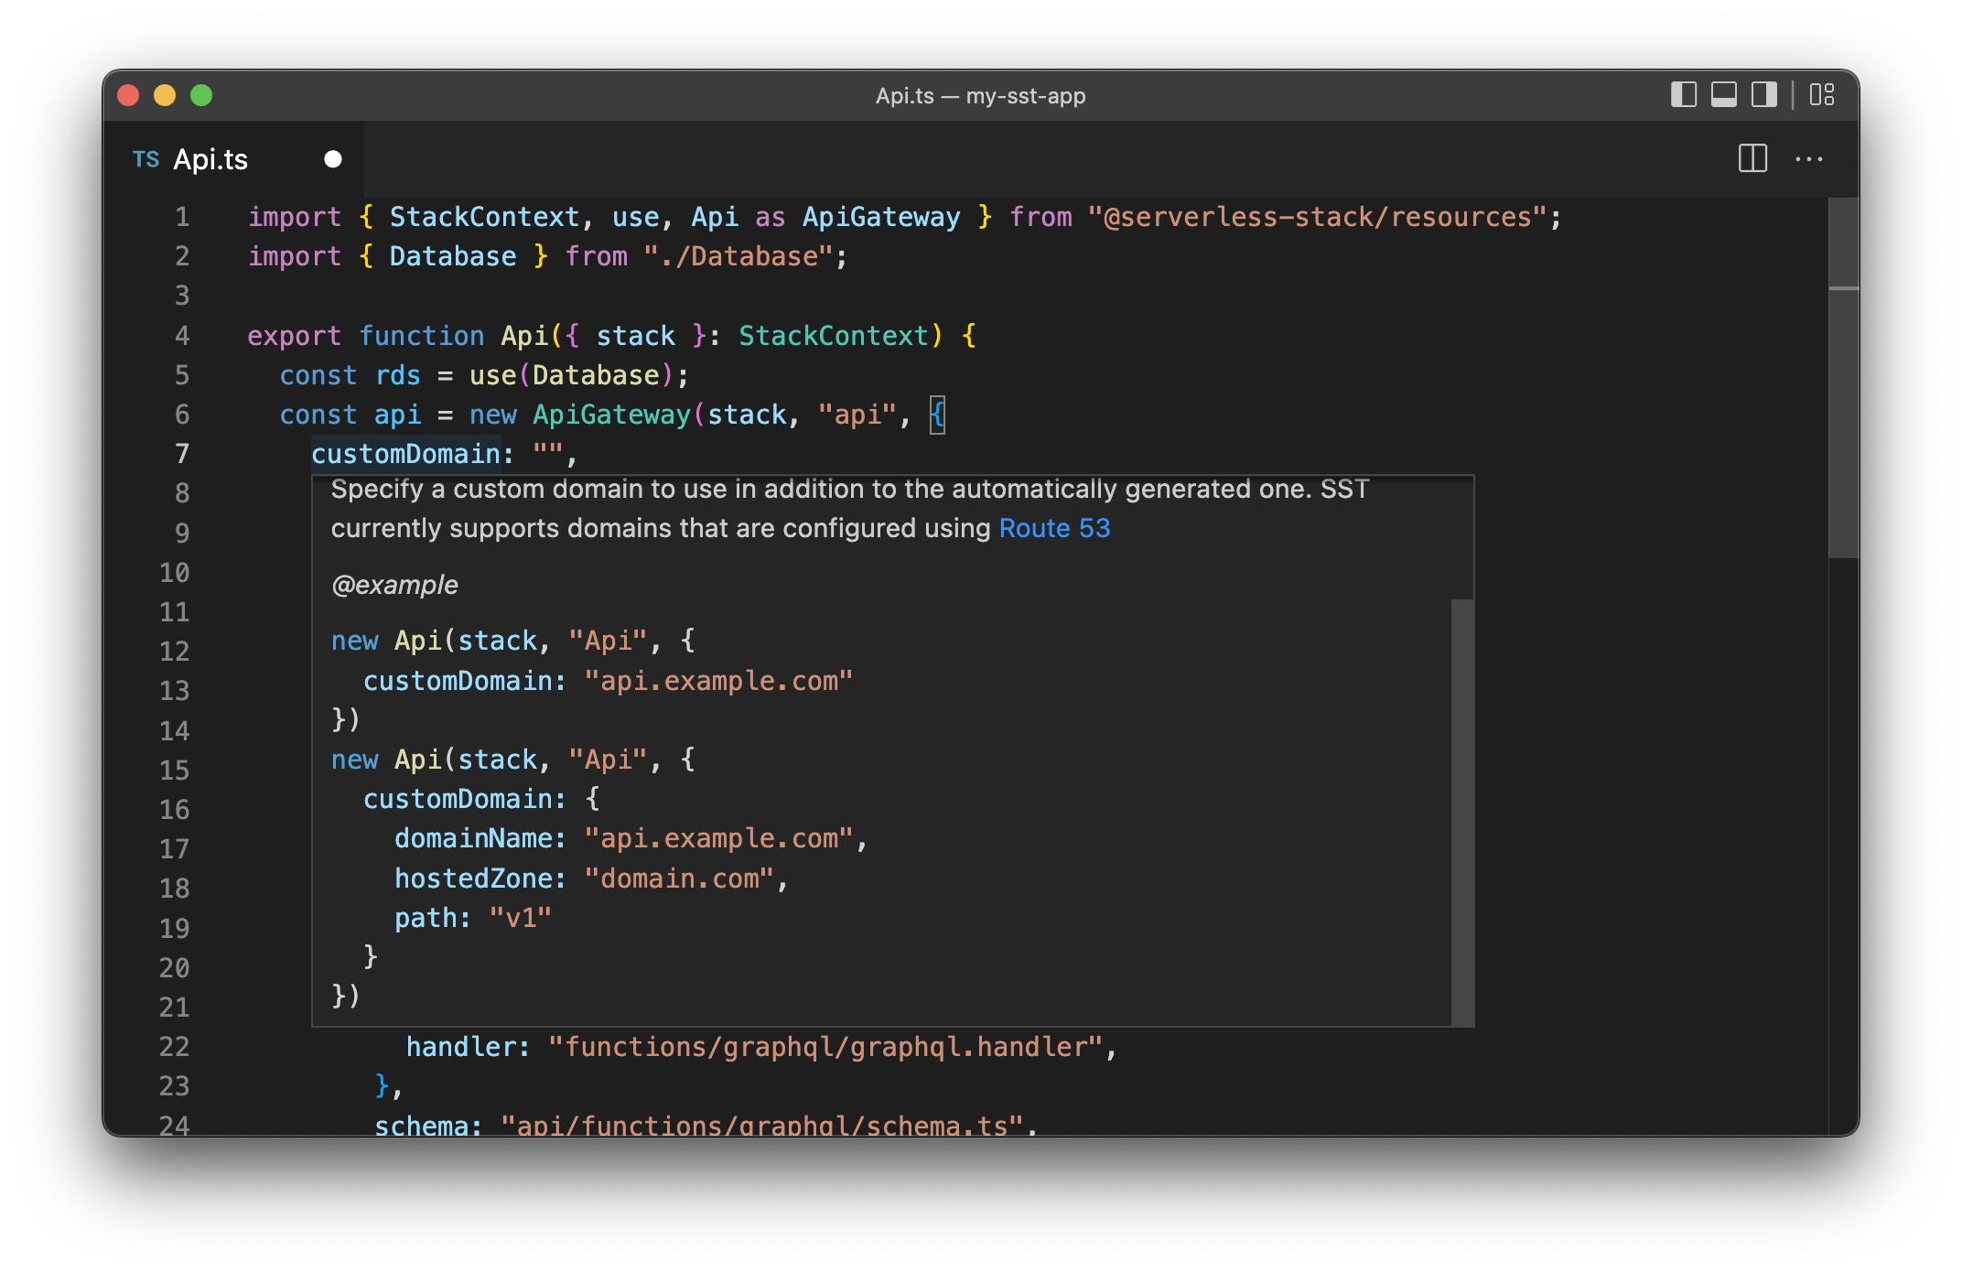Open the Route 53 link in the tooltip
This screenshot has width=1962, height=1272.
click(x=1054, y=528)
